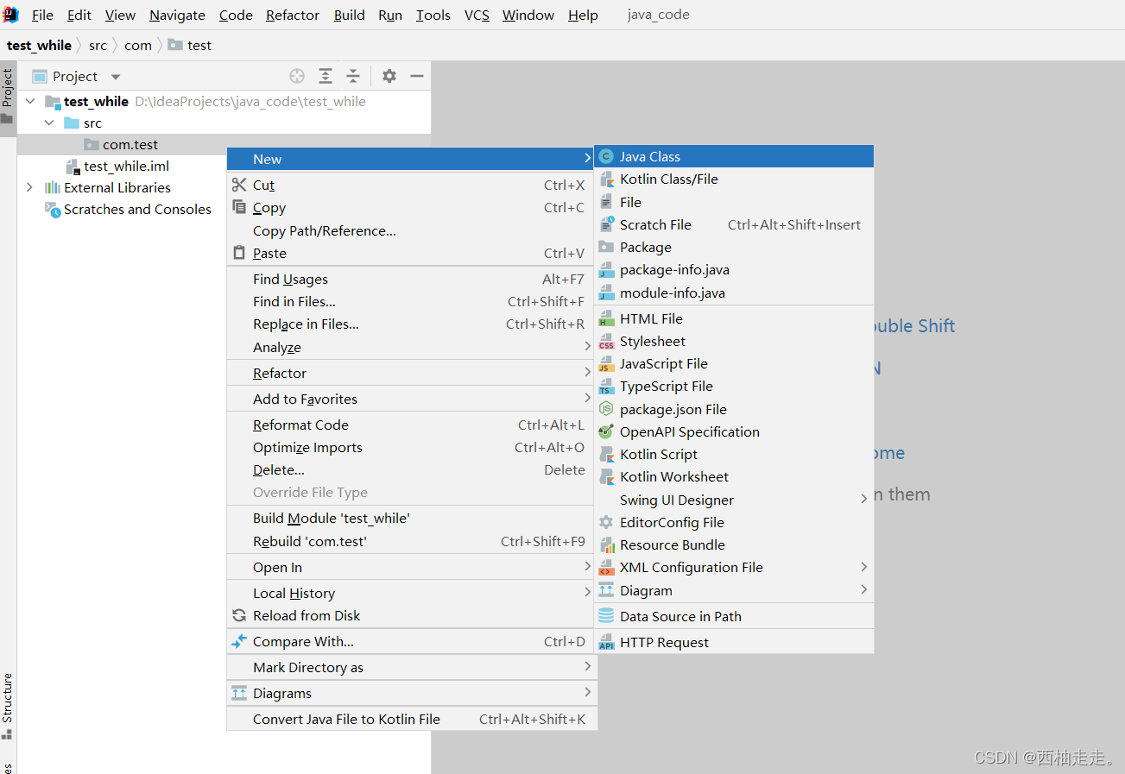Choose Delete... in context menu
Image resolution: width=1125 pixels, height=774 pixels.
click(x=410, y=469)
